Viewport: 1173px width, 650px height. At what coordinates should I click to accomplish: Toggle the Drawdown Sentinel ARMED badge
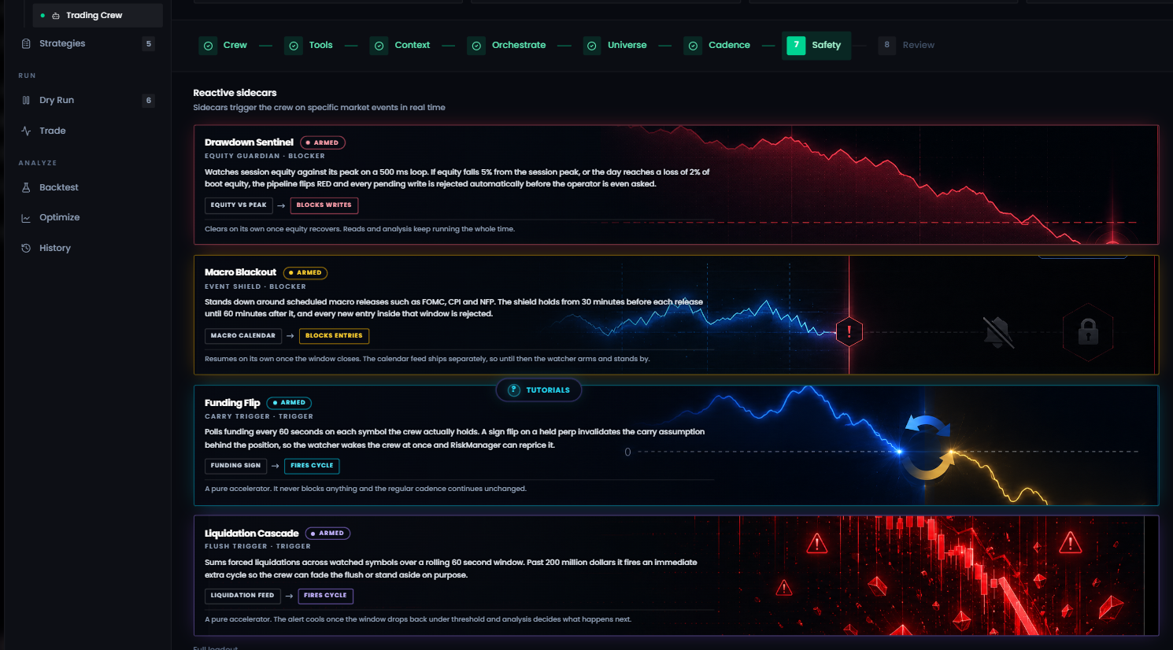[323, 143]
